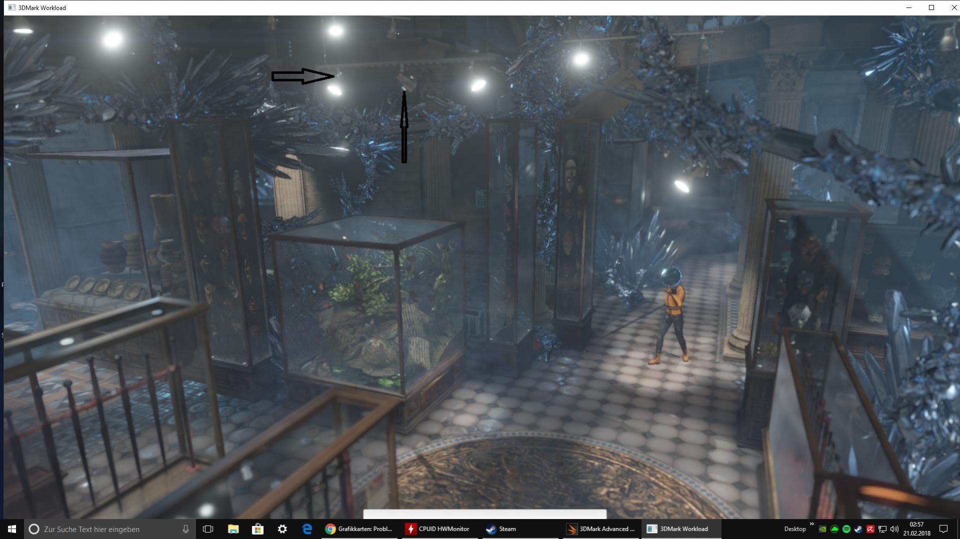Open Windows Settings gear in taskbar
Image resolution: width=960 pixels, height=539 pixels.
coord(282,529)
